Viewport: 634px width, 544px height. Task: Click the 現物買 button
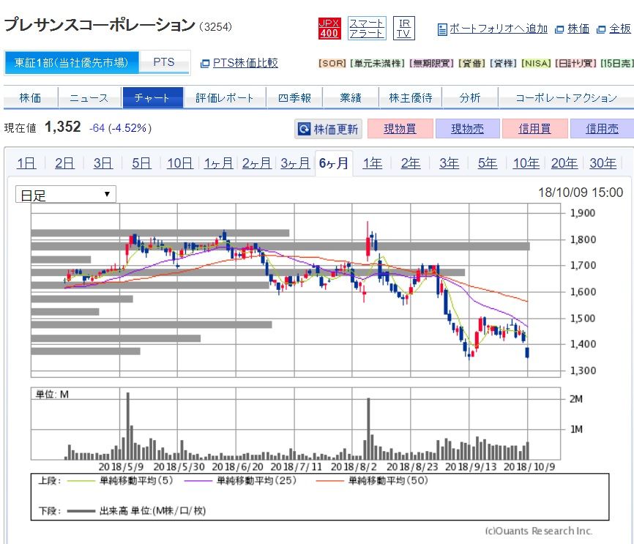(x=400, y=129)
